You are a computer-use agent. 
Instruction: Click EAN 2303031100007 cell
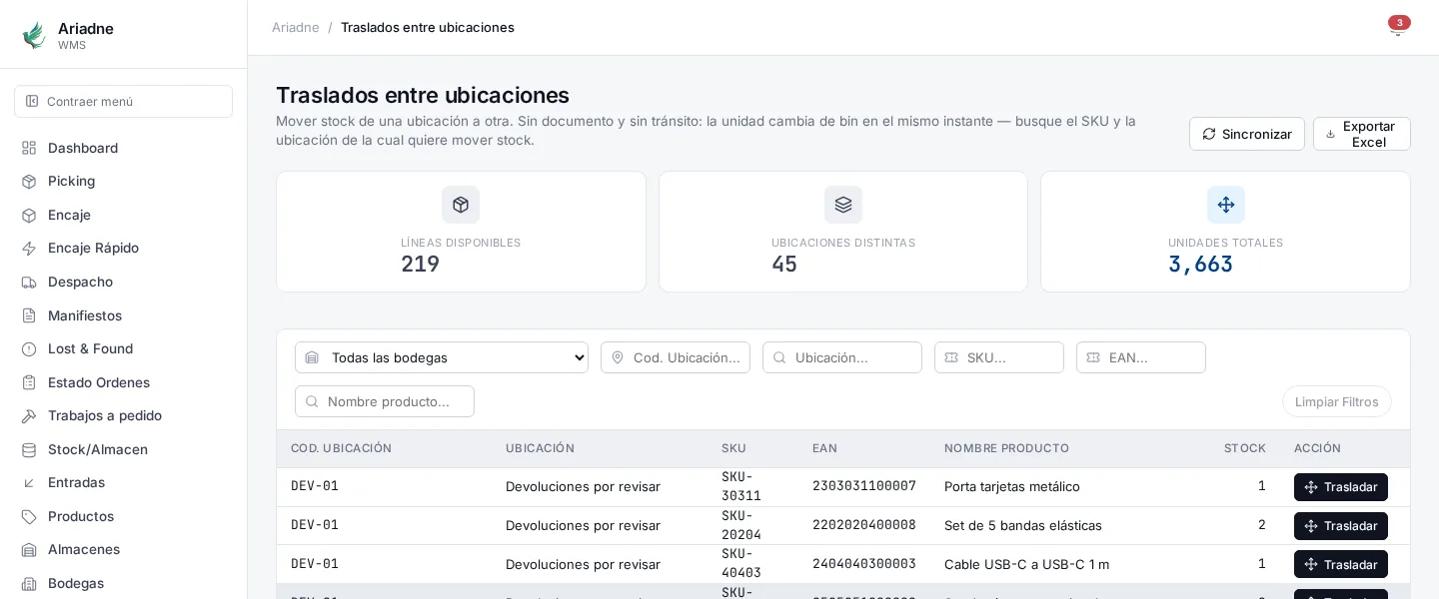[x=864, y=486]
